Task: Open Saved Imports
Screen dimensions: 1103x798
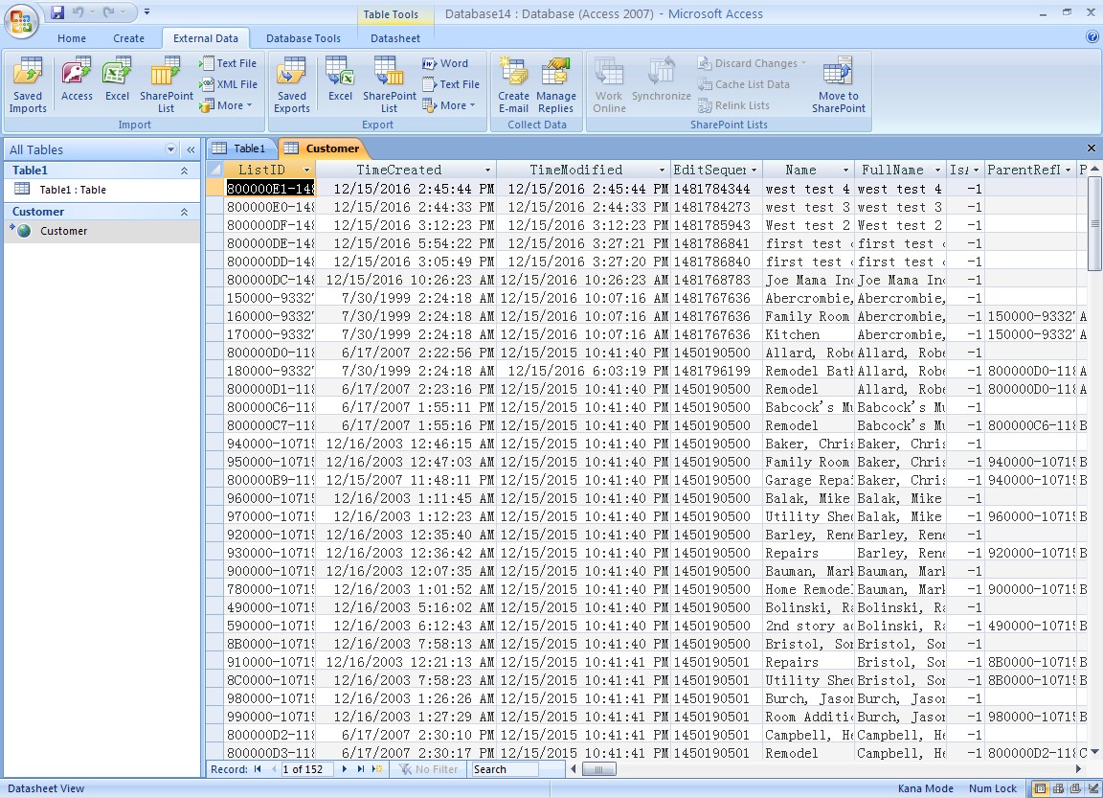Action: pyautogui.click(x=28, y=85)
